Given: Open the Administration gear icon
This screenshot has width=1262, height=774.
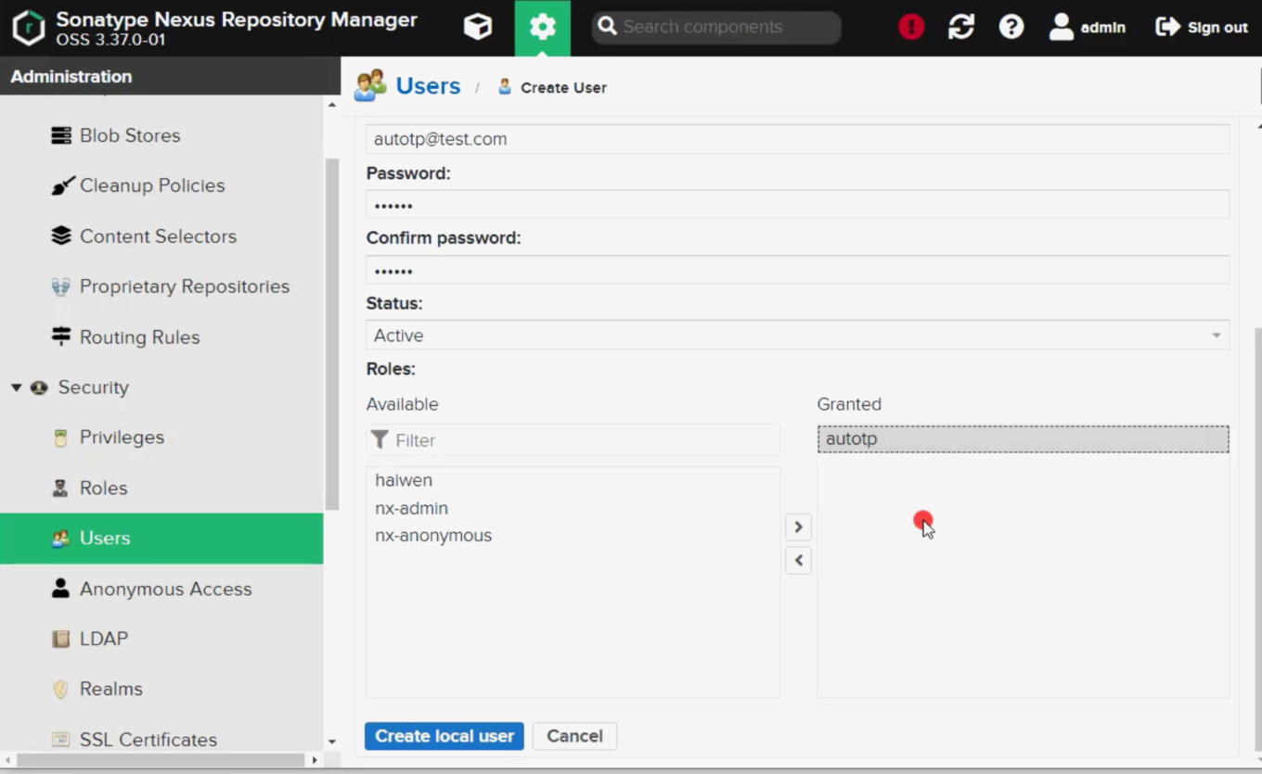Looking at the screenshot, I should 543,27.
